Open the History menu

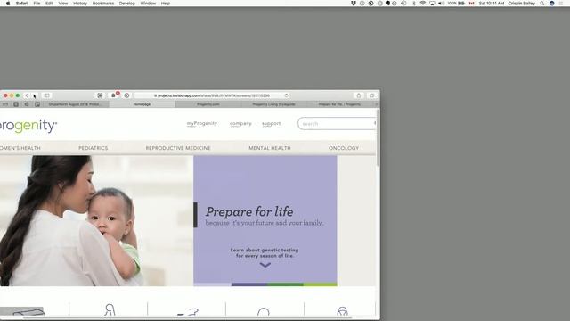pos(80,4)
